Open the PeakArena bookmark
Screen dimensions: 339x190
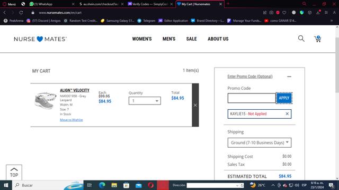coord(14,21)
